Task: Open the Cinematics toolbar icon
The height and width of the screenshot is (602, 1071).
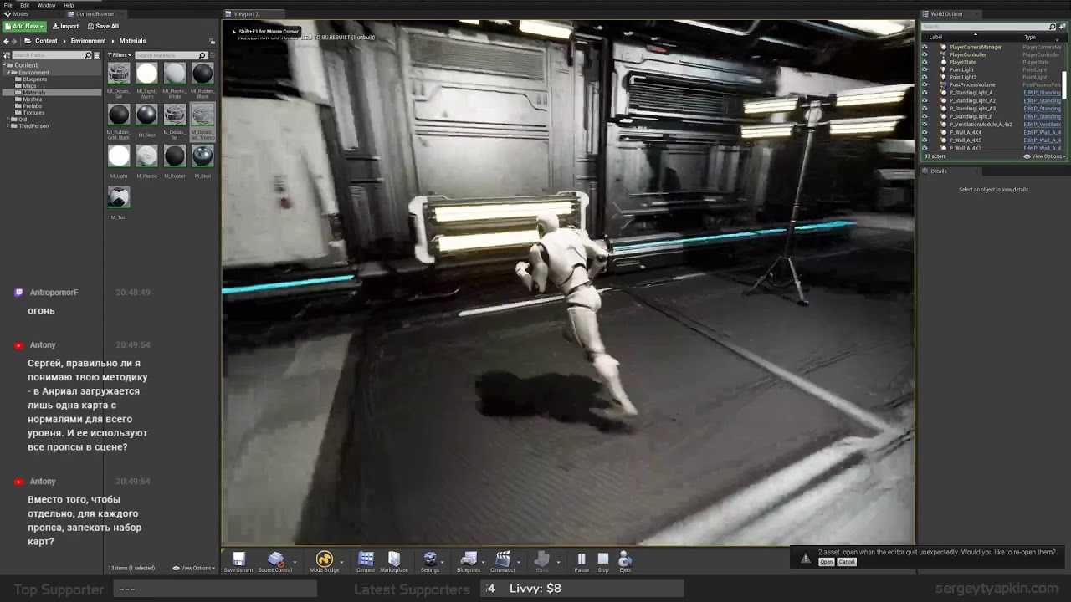Action: tap(503, 561)
